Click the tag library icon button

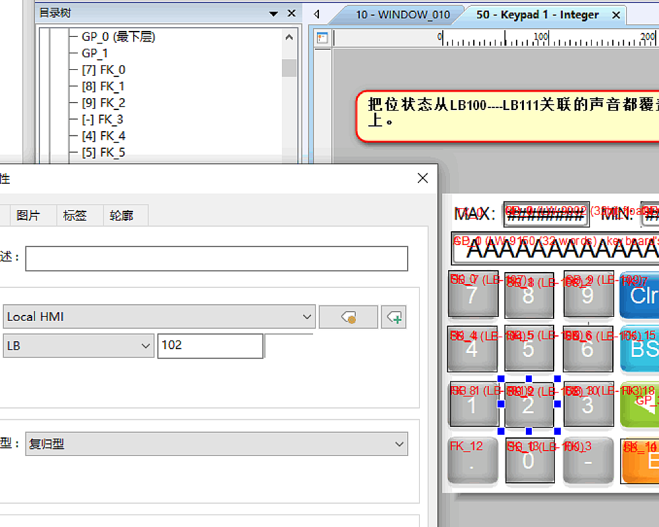click(348, 317)
